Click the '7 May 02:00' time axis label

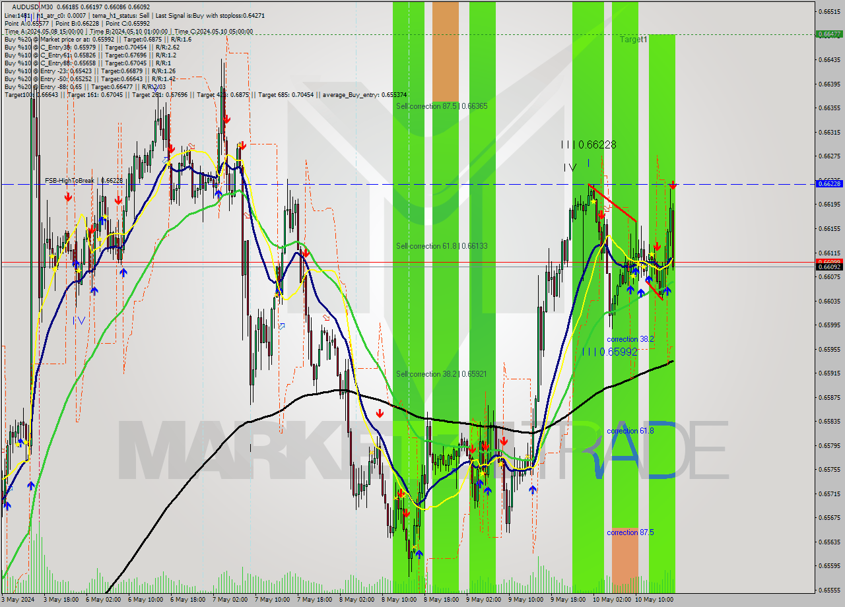(229, 600)
